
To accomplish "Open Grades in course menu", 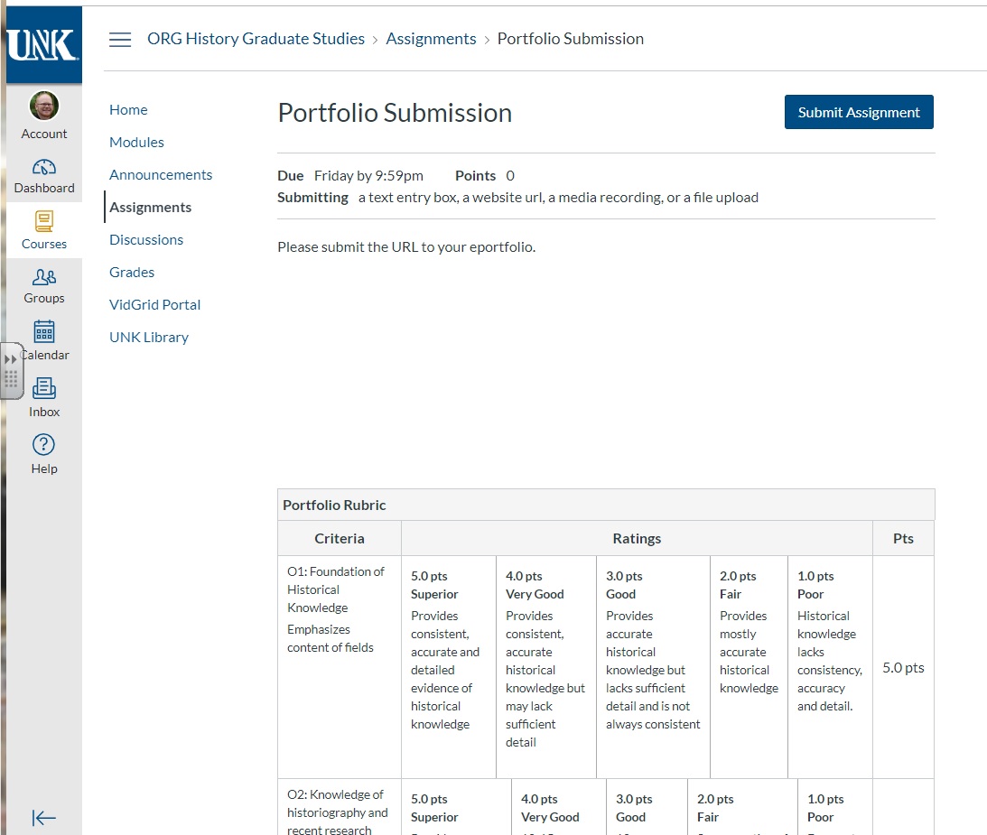I will click(132, 272).
